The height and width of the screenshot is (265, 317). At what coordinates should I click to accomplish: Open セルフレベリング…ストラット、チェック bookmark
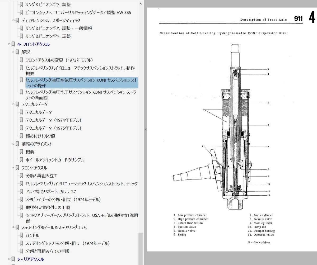pyautogui.click(x=82, y=184)
